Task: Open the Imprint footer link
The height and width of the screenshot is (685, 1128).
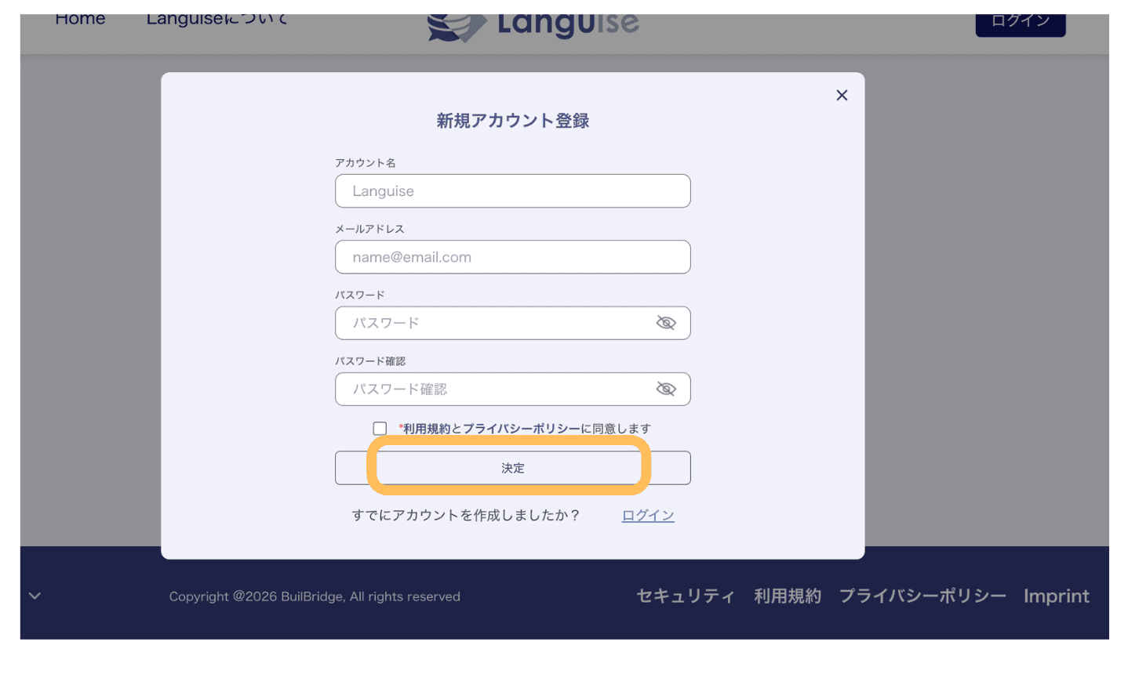Action: (x=1056, y=596)
